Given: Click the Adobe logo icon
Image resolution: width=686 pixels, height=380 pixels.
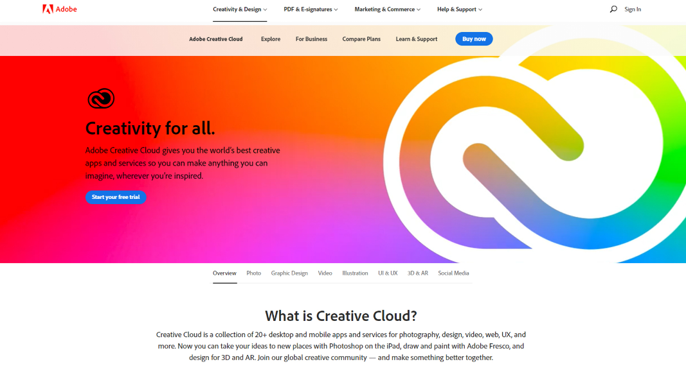Looking at the screenshot, I should [x=48, y=9].
